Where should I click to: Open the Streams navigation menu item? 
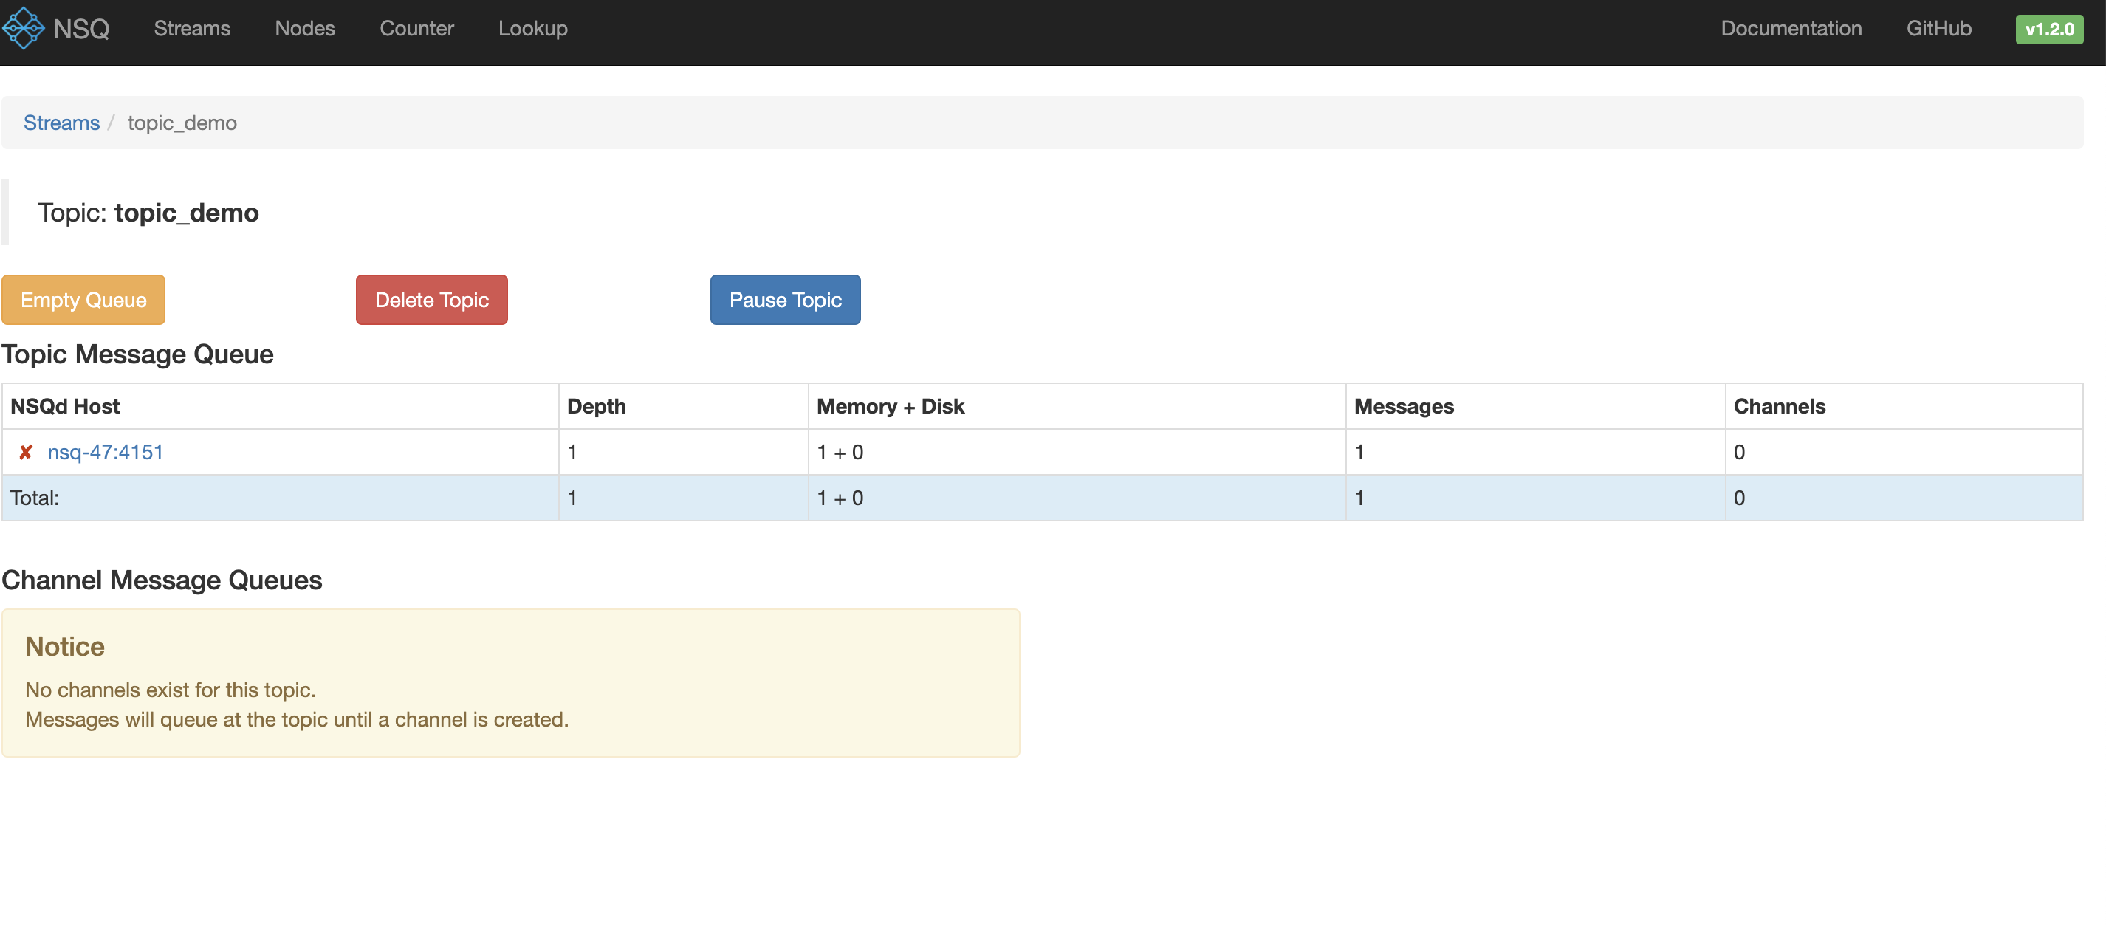(x=192, y=29)
